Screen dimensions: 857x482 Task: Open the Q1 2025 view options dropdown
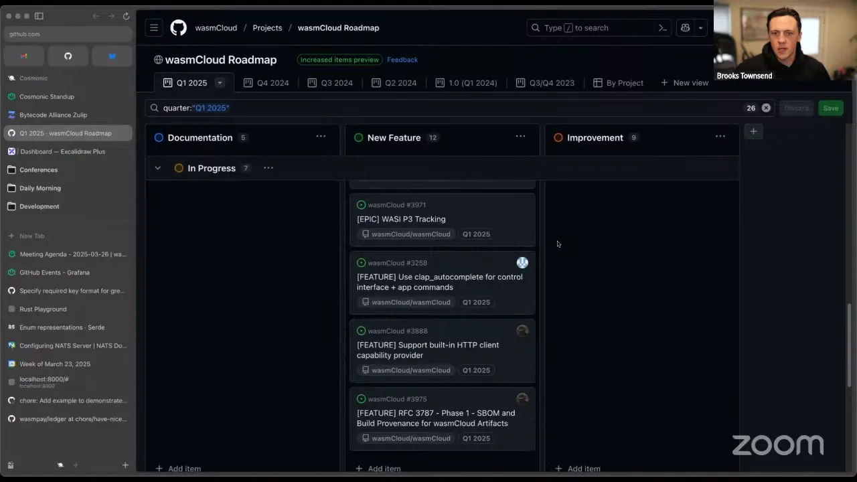(219, 83)
